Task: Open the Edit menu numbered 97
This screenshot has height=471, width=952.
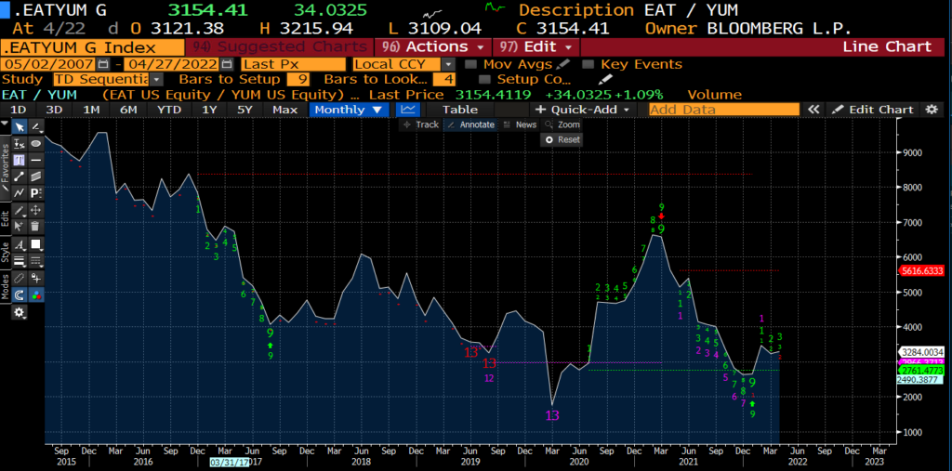Action: (x=536, y=47)
